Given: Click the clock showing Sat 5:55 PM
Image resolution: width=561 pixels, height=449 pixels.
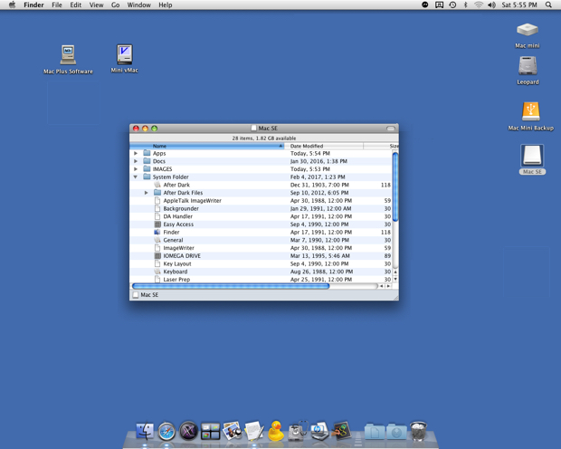Looking at the screenshot, I should pyautogui.click(x=519, y=5).
